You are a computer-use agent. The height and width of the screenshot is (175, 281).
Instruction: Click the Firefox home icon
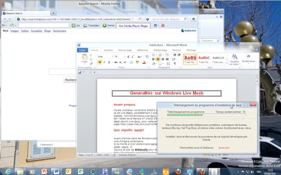(193, 19)
